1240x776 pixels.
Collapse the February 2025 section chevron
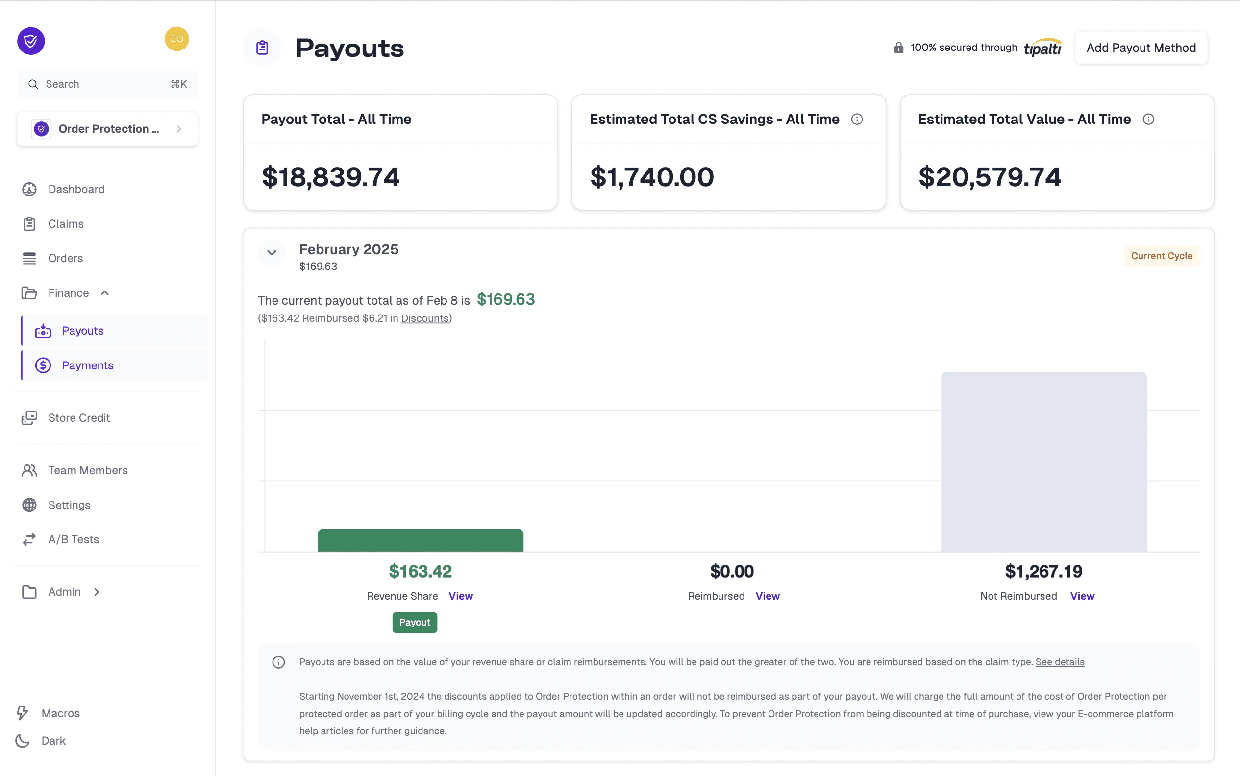click(x=272, y=252)
